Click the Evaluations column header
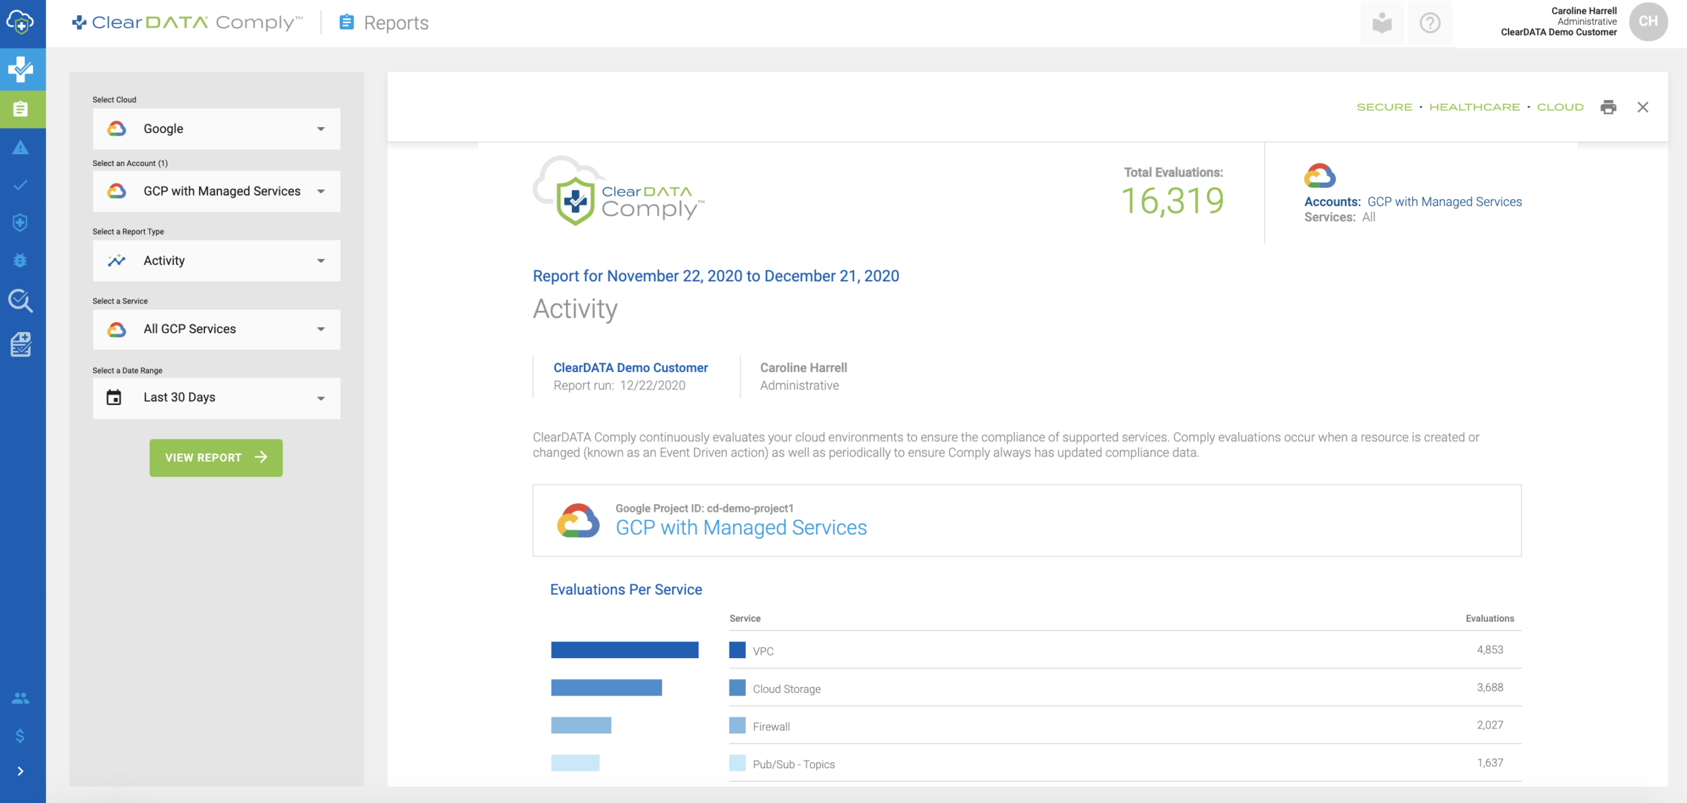 pyautogui.click(x=1489, y=619)
